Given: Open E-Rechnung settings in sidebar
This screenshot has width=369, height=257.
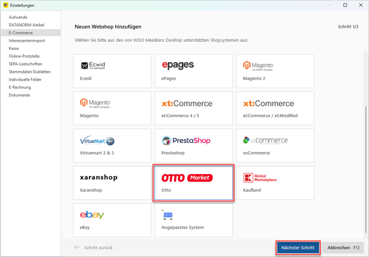Looking at the screenshot, I should tap(20, 87).
